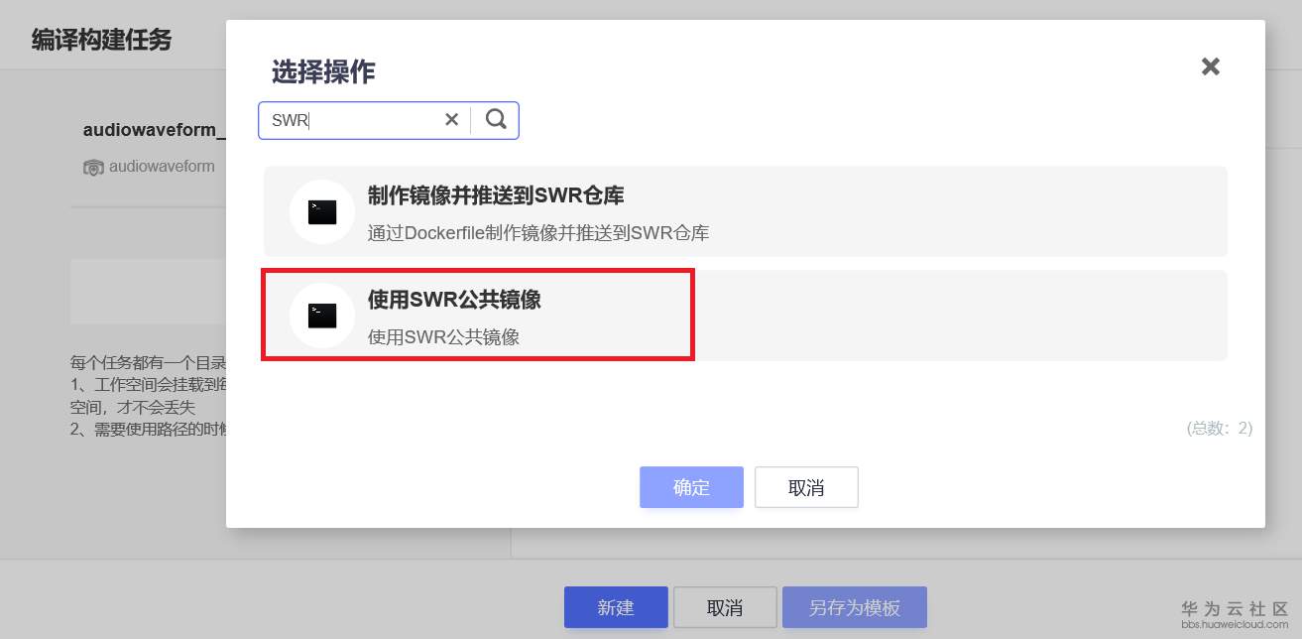Image resolution: width=1302 pixels, height=639 pixels.
Task: Click the audiowaveform link in the left panel
Action: pyautogui.click(x=161, y=167)
